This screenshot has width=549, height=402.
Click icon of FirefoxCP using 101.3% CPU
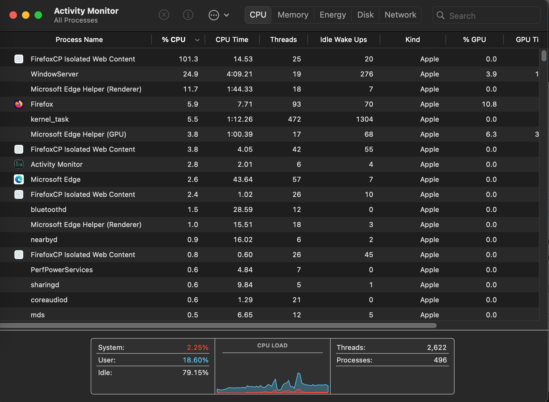(19, 59)
